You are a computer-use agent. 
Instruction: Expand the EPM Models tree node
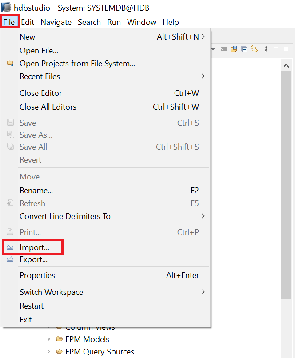(x=49, y=339)
